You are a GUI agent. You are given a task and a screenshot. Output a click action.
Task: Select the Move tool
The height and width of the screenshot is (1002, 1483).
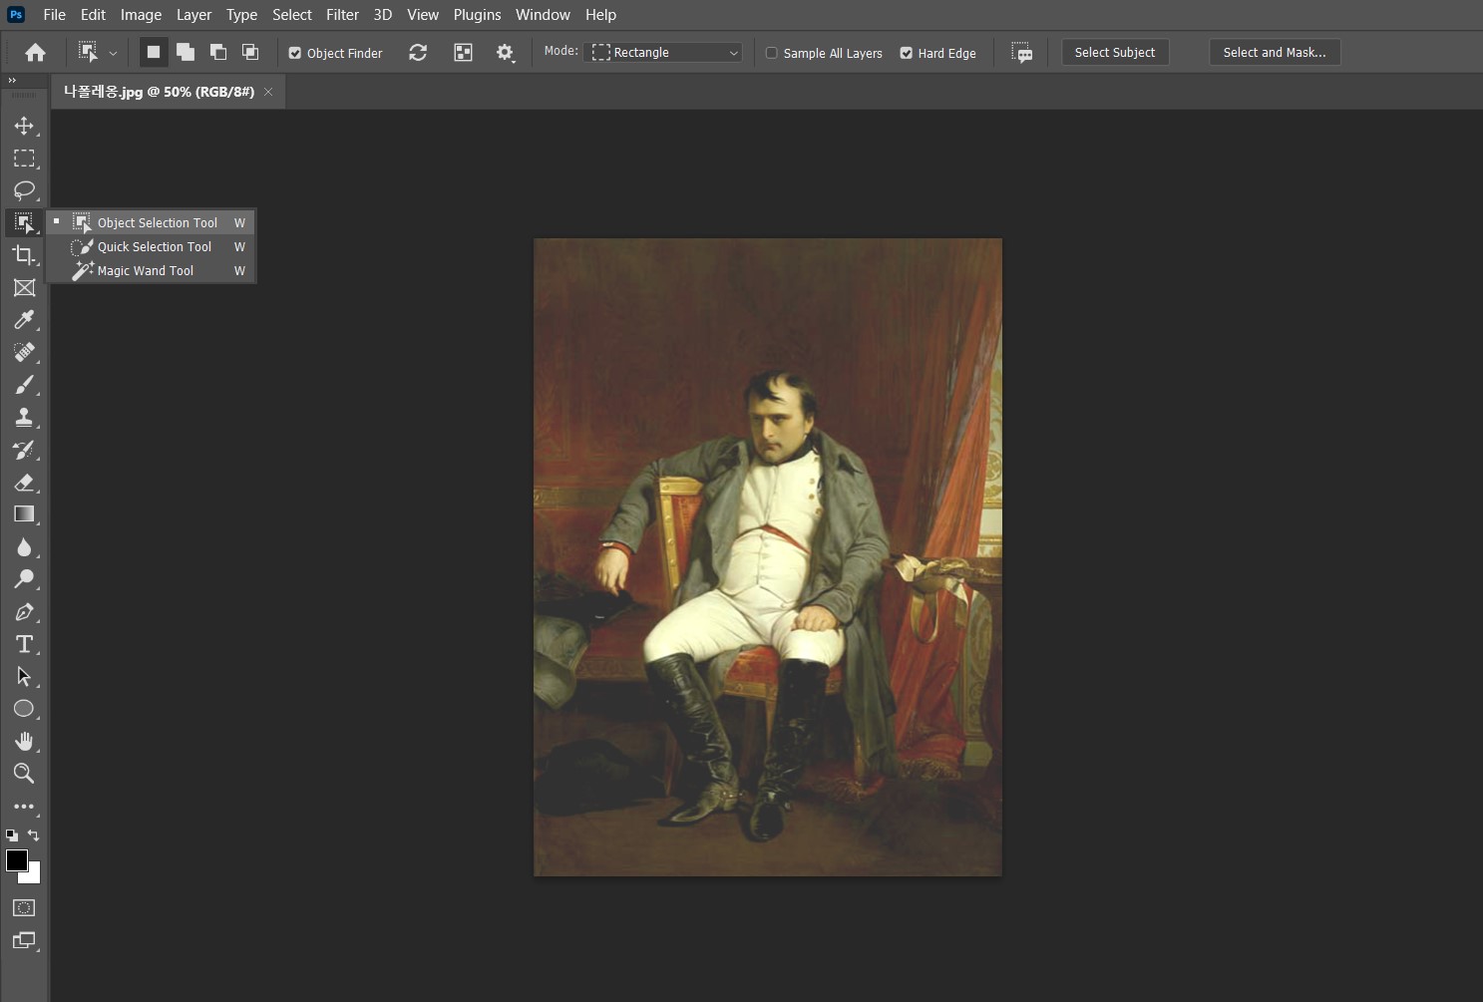pos(24,126)
